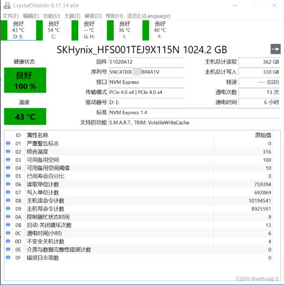Click the green status bar of C: disk
The image size is (284, 285).
click(39, 30)
